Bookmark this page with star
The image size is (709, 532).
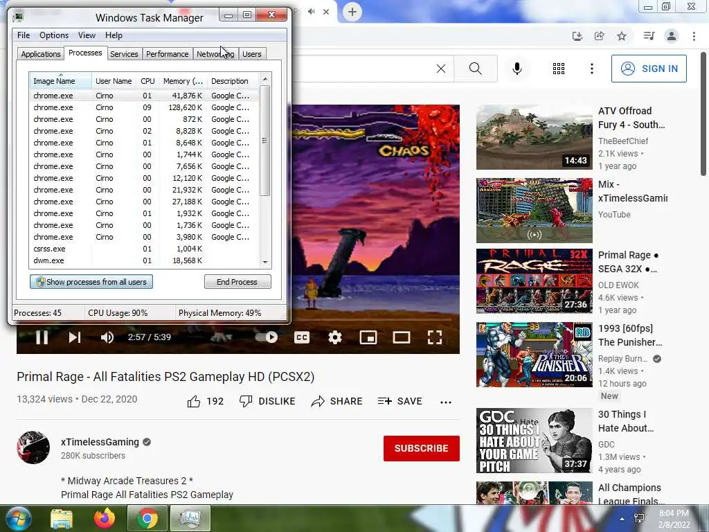(x=622, y=36)
